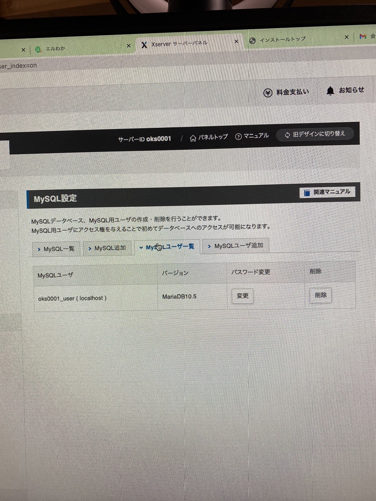
Task: Switch to the MySQL一覧 tab
Action: pos(56,249)
